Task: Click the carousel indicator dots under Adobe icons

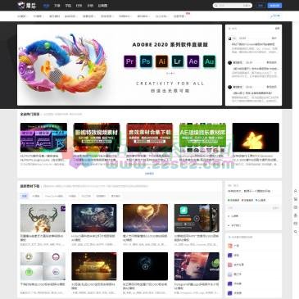Action: 170,73
